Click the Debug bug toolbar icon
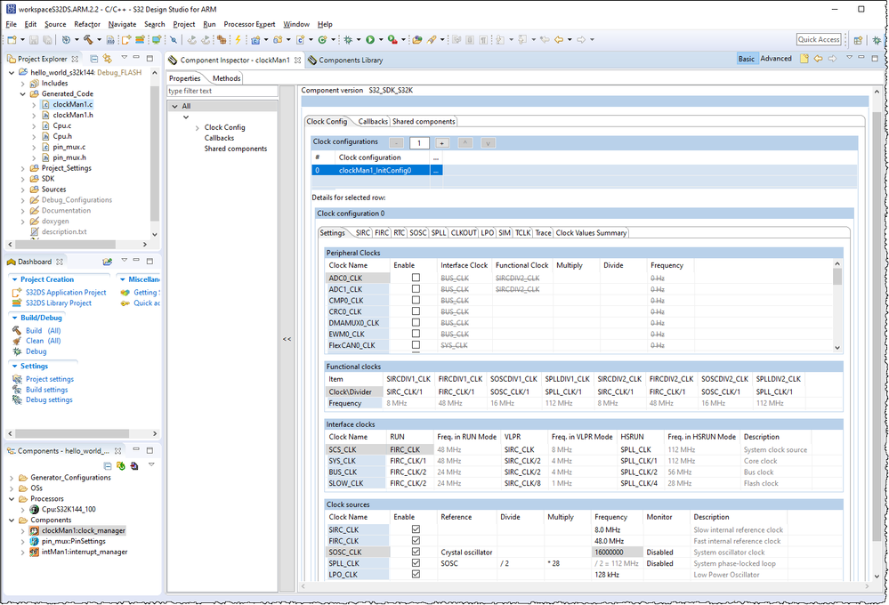 point(348,40)
